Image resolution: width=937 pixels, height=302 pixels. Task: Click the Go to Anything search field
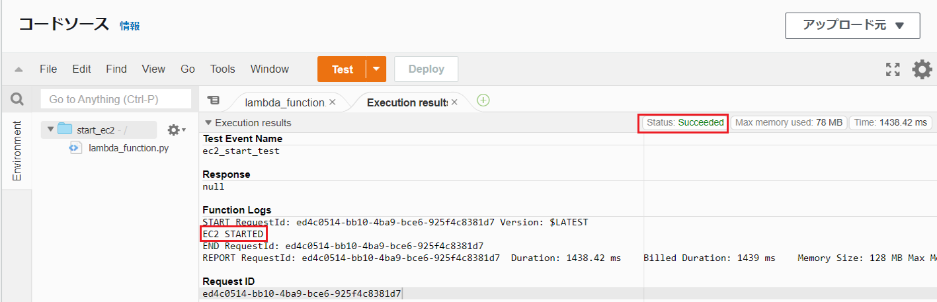[x=116, y=99]
